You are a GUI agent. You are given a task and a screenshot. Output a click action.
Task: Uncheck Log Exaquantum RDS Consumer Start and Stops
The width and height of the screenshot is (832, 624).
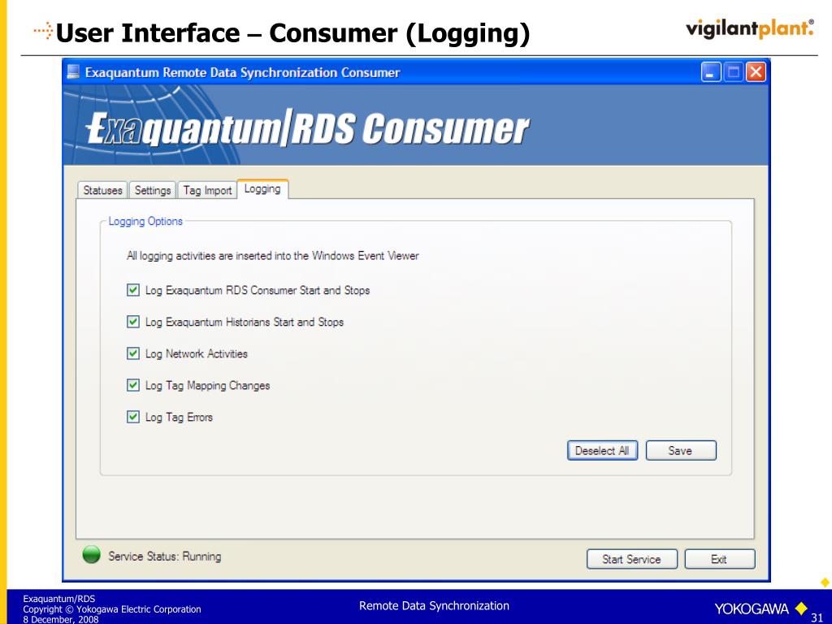[x=133, y=290]
